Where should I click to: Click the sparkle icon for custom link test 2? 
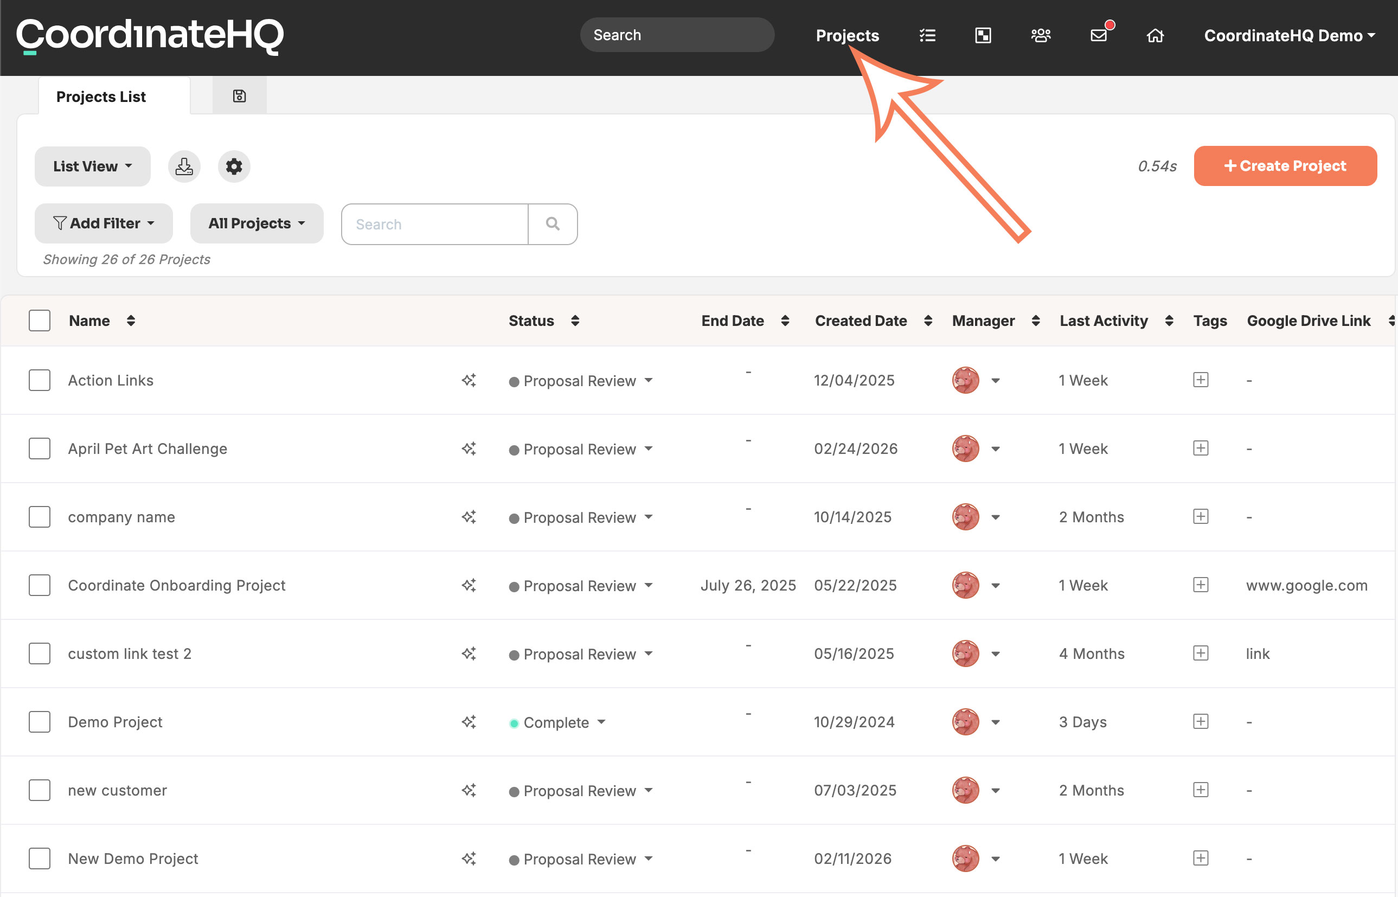[x=469, y=653]
